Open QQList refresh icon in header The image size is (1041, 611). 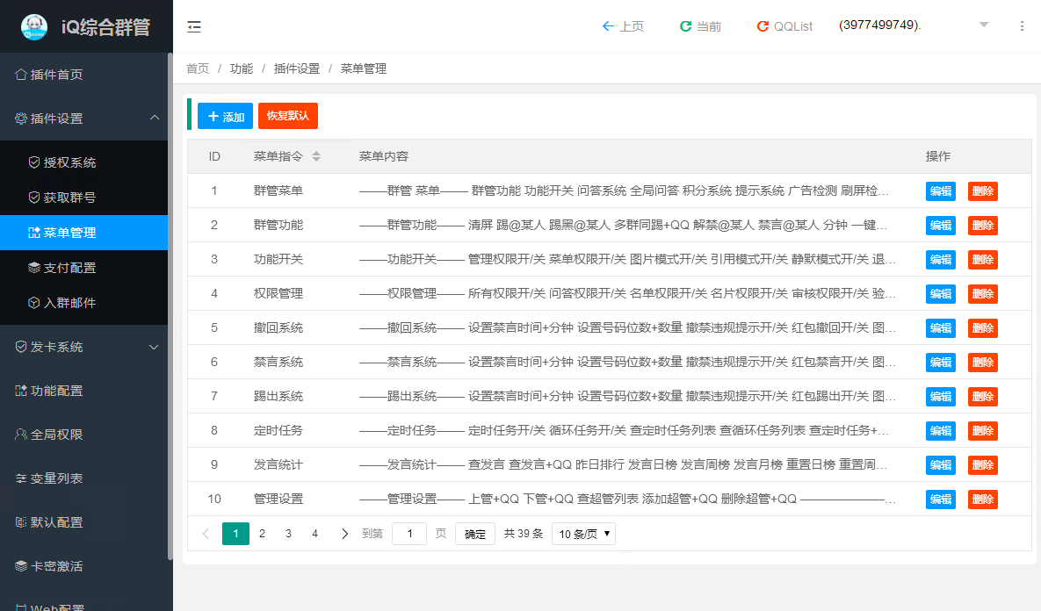tap(763, 26)
